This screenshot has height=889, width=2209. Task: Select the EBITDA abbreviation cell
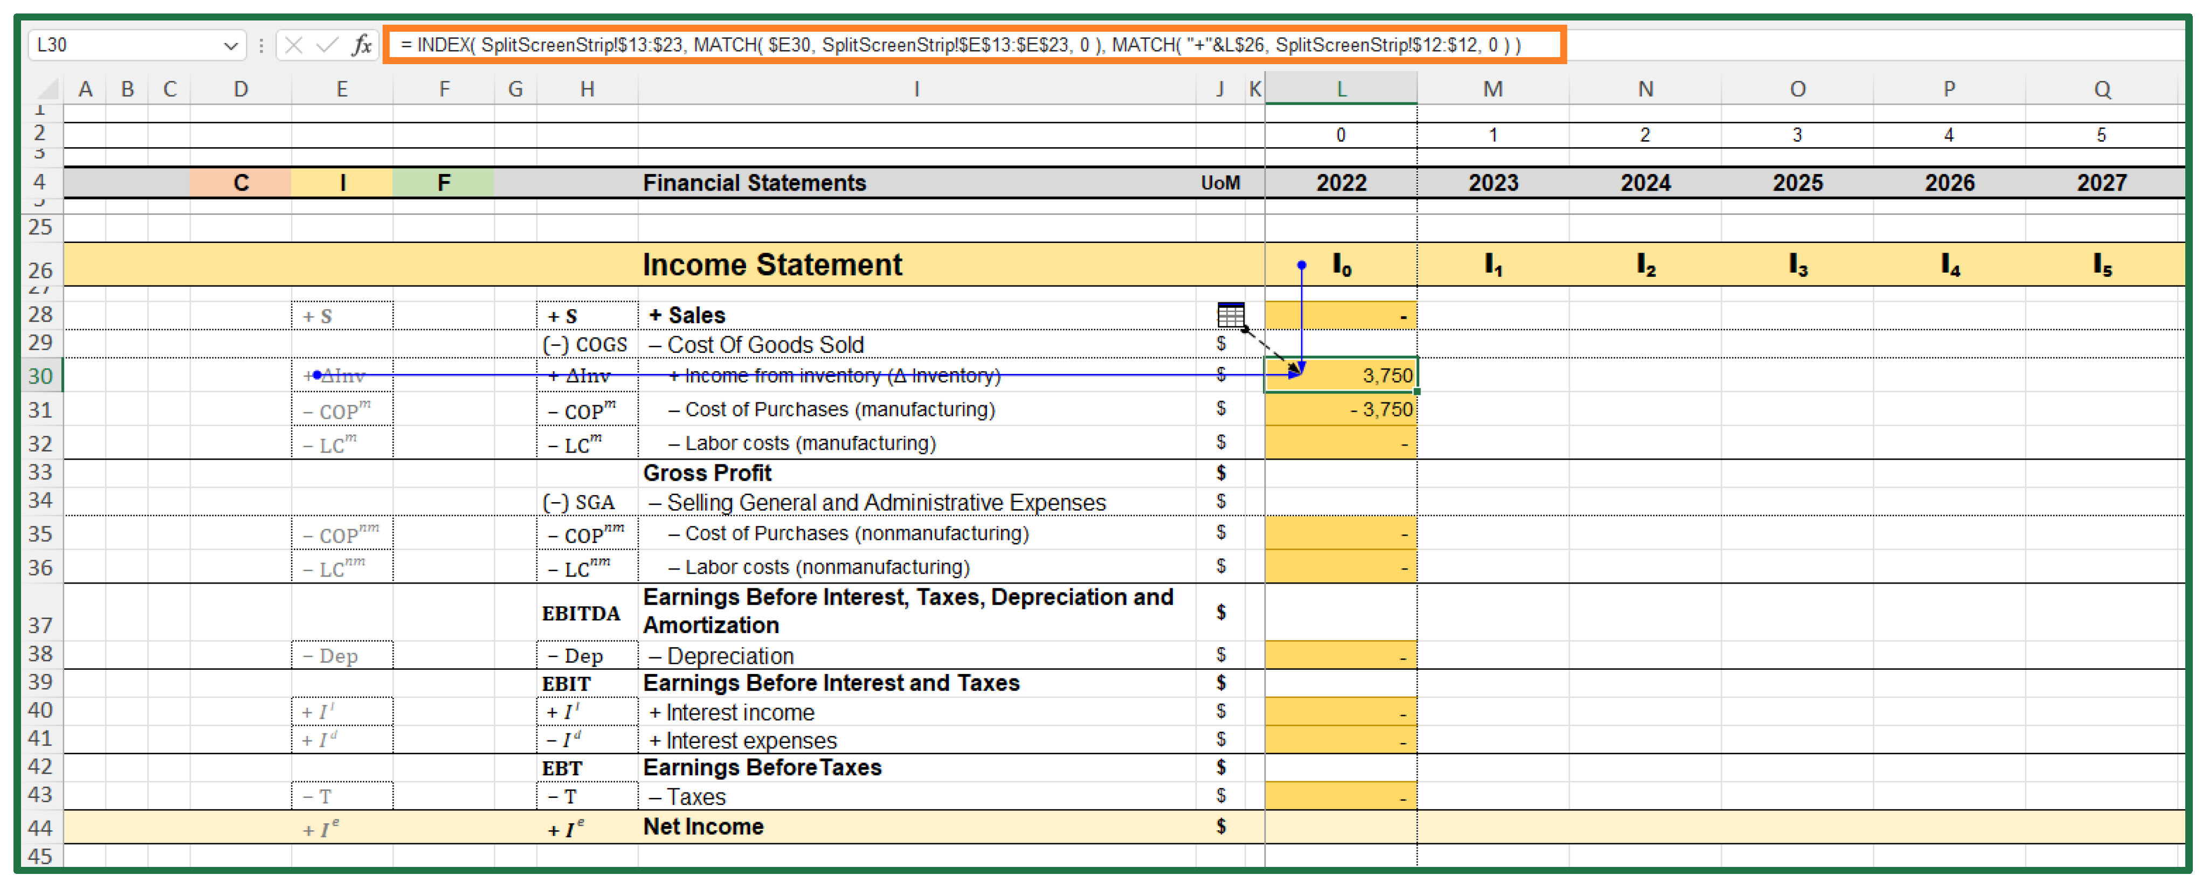point(581,613)
